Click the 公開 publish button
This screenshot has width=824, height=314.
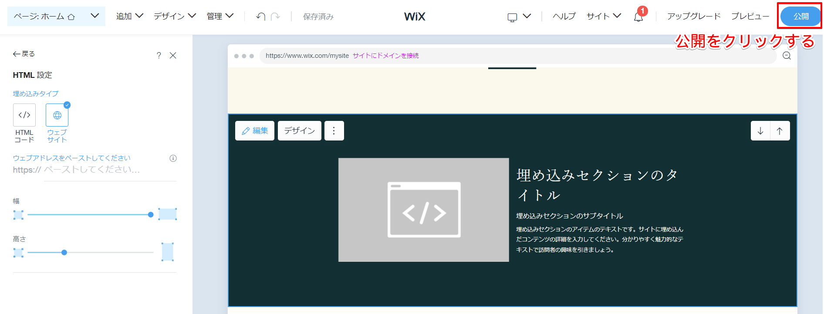[x=800, y=17]
